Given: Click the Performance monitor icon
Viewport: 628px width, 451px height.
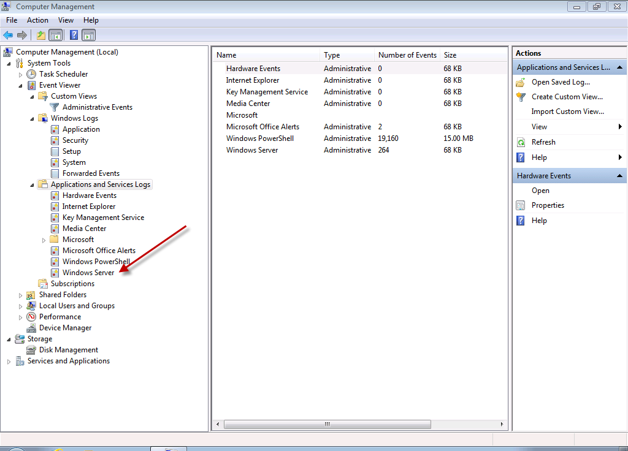Looking at the screenshot, I should tap(31, 317).
